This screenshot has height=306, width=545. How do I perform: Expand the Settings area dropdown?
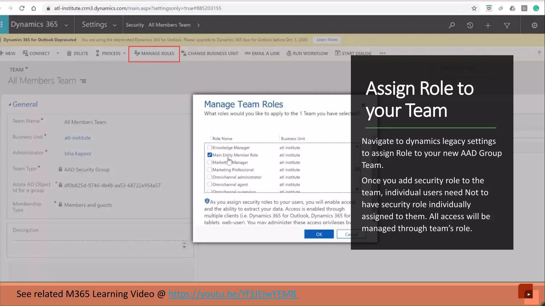click(x=115, y=25)
